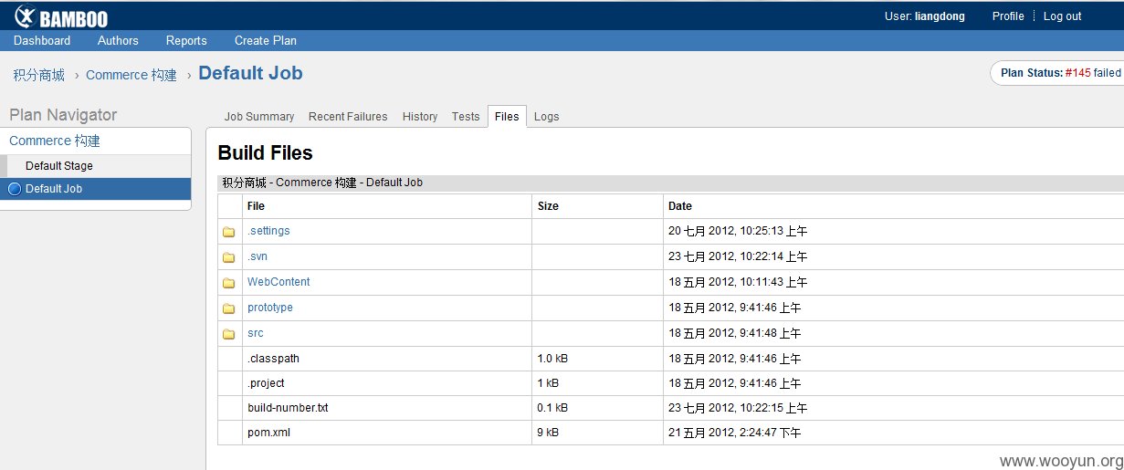Open the 积分商城 breadcrumb link

point(39,75)
